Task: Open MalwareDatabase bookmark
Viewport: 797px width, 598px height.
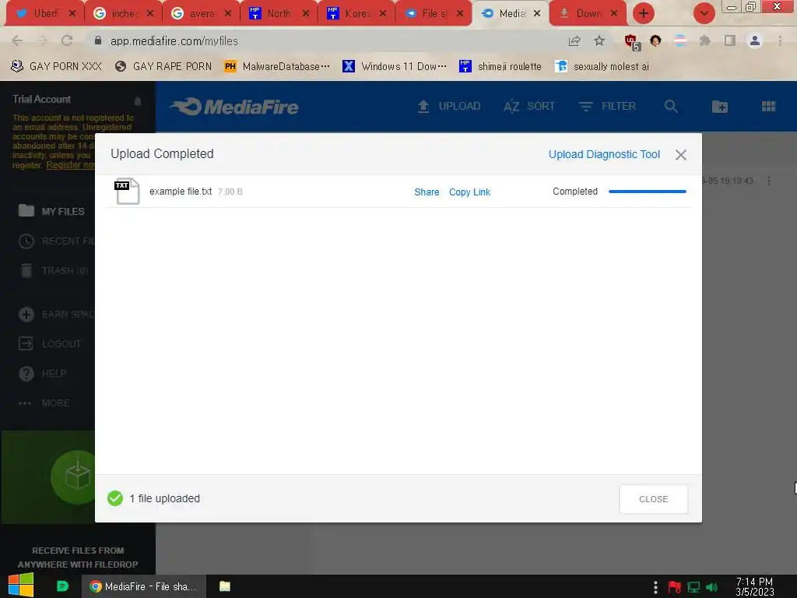Action: pyautogui.click(x=277, y=66)
